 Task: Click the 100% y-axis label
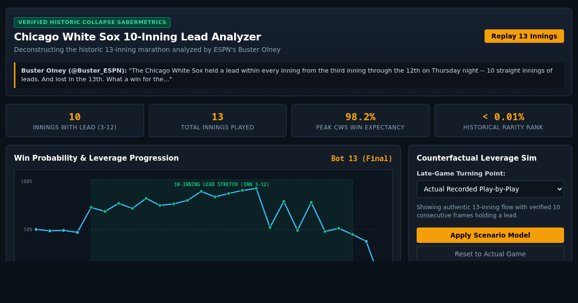pyautogui.click(x=26, y=182)
